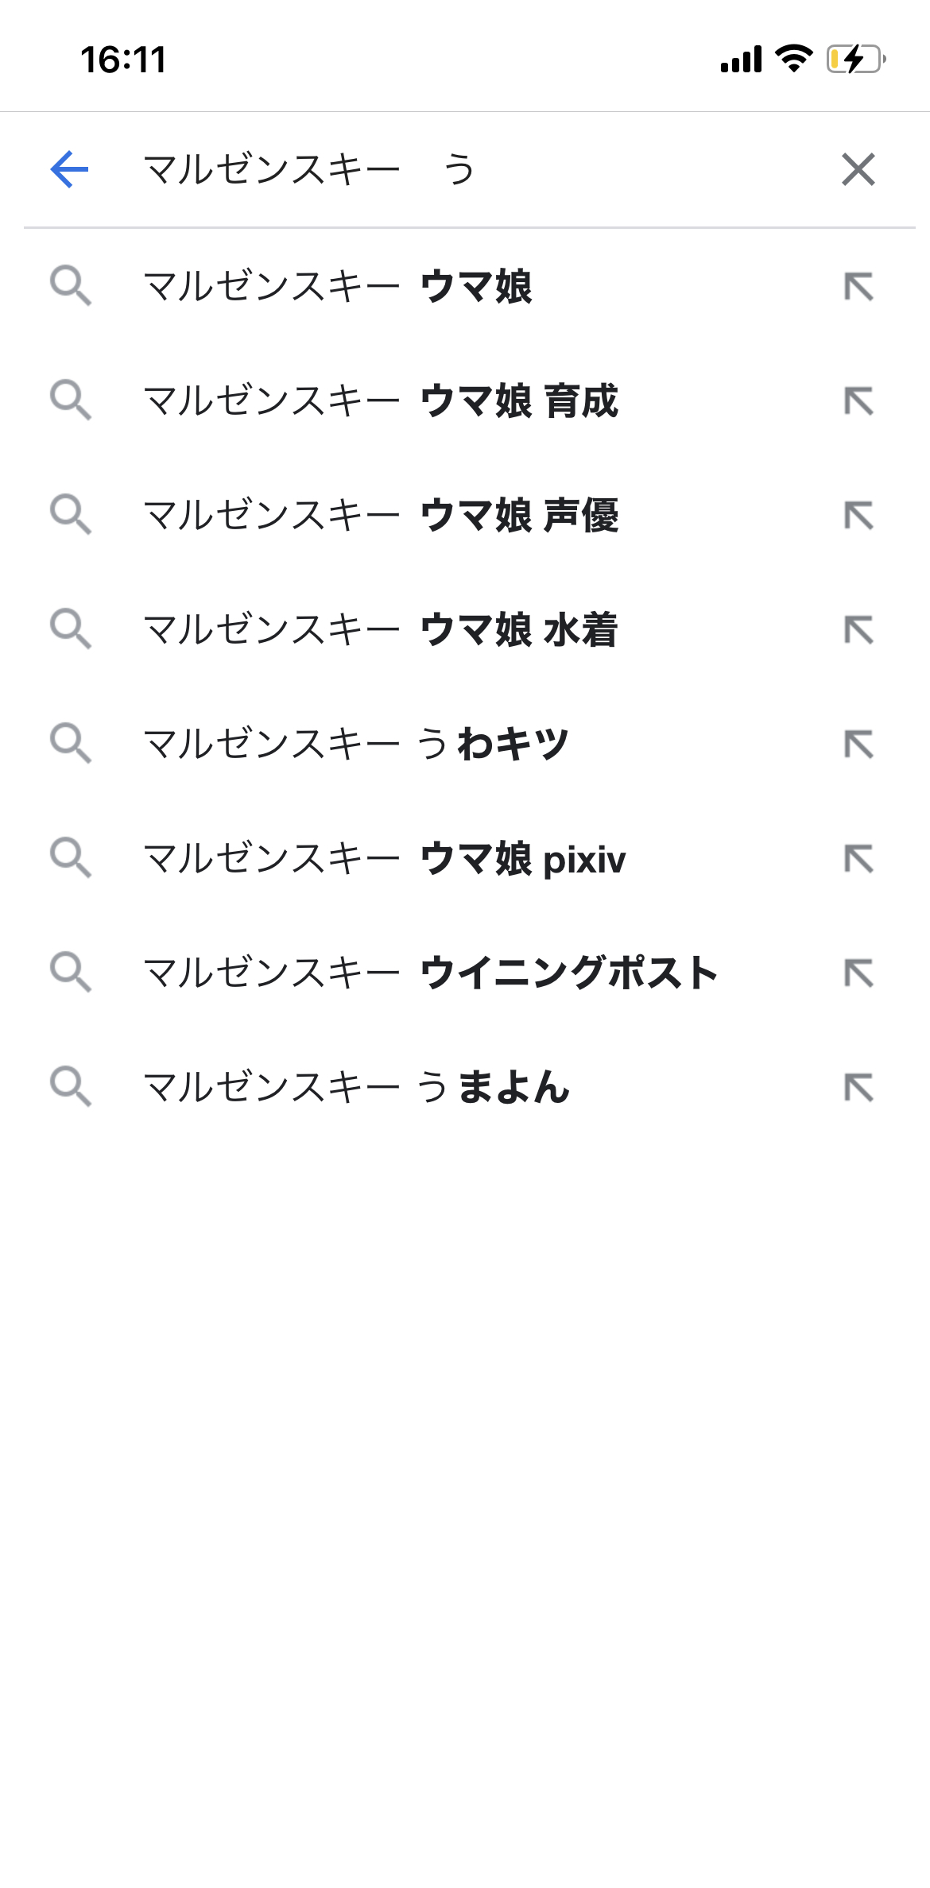Tap magnifier icon beside ウマ娘 育成

click(x=71, y=400)
